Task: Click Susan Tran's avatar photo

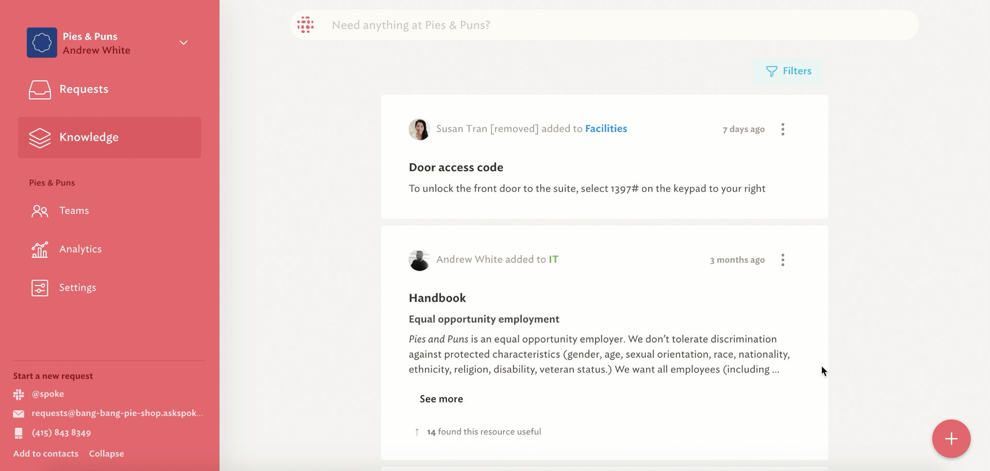Action: click(419, 129)
